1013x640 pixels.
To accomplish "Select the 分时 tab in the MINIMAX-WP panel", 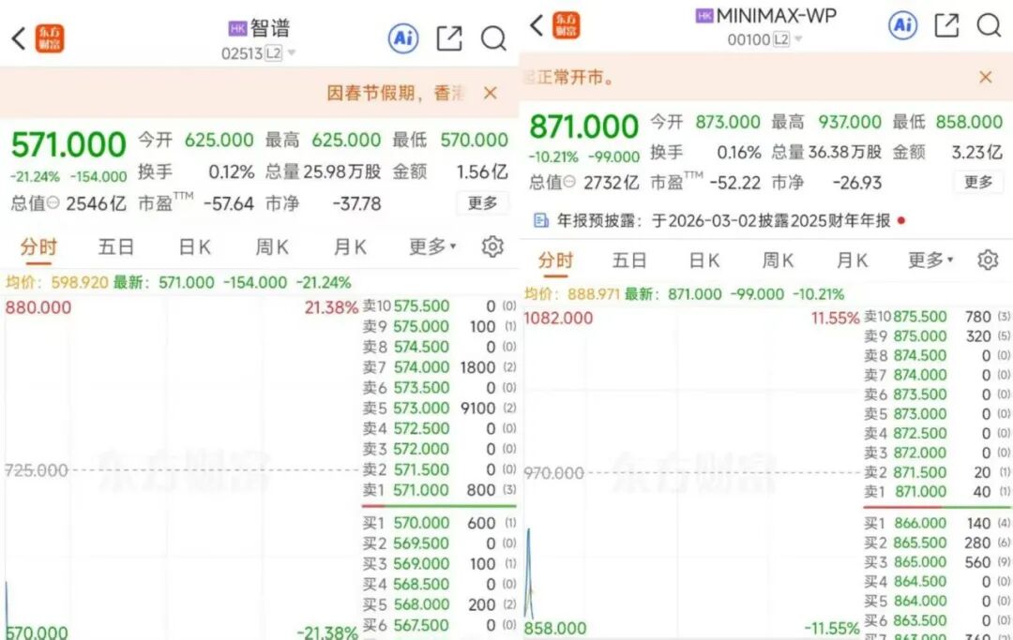I will (x=555, y=260).
